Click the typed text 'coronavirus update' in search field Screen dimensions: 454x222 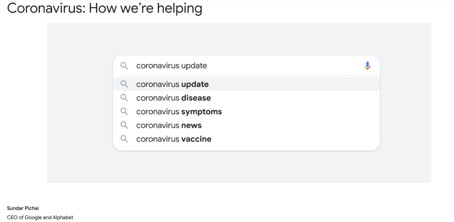pos(172,66)
